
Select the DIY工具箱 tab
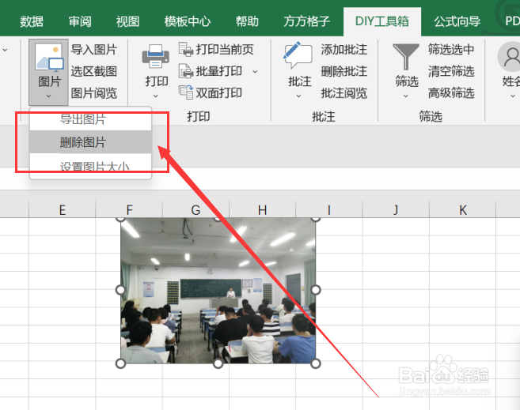coord(382,21)
